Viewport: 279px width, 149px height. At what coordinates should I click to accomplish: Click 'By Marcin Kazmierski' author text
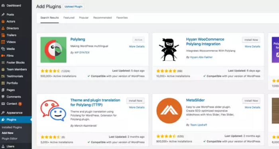click(84, 126)
